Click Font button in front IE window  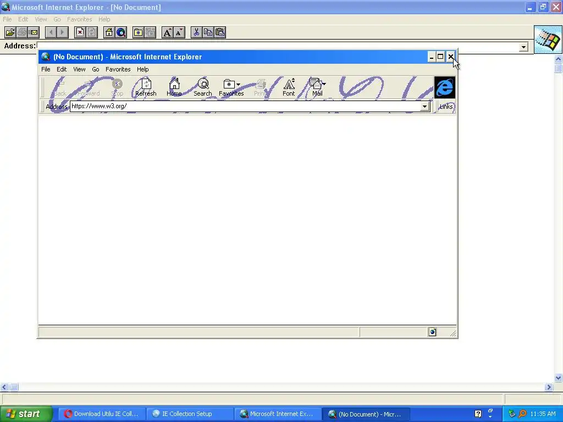click(x=289, y=87)
